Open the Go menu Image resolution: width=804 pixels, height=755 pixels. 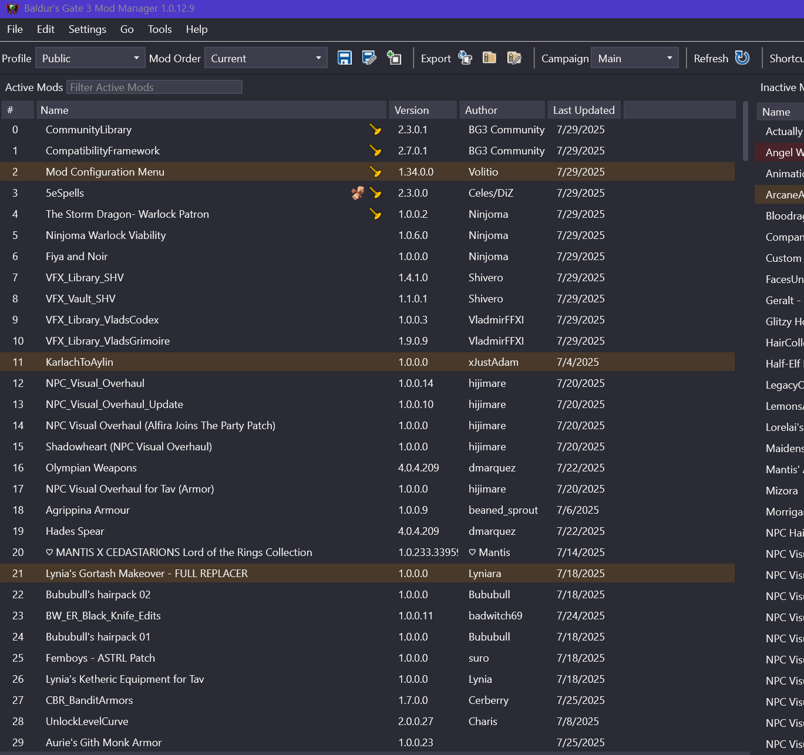pyautogui.click(x=127, y=29)
